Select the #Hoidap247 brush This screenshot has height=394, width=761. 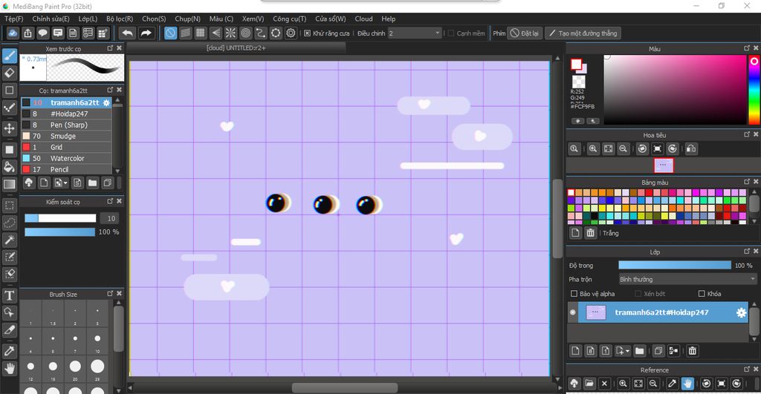click(66, 114)
